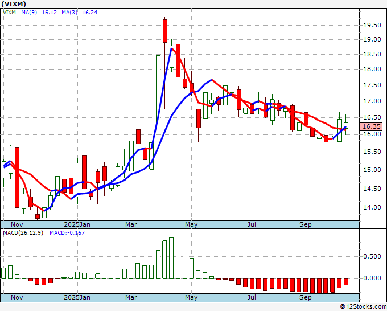
Task: Click the Nov label on MACD time axis
Action: pyautogui.click(x=18, y=297)
